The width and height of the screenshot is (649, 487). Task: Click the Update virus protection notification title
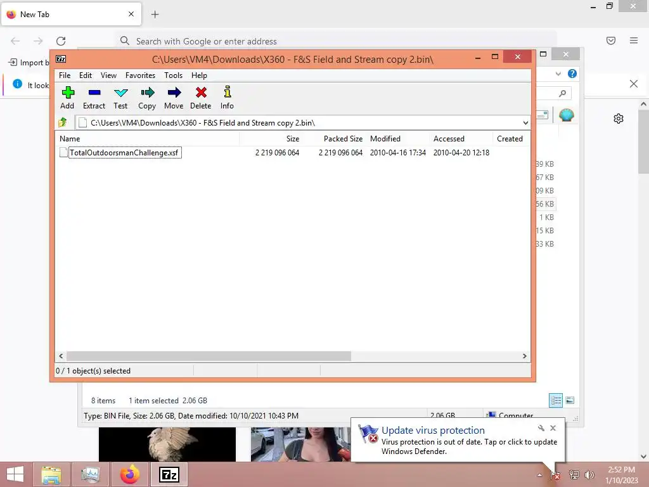433,431
